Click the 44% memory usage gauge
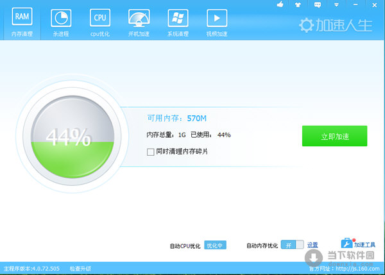Screen dimensions: 385x275 point(72,137)
